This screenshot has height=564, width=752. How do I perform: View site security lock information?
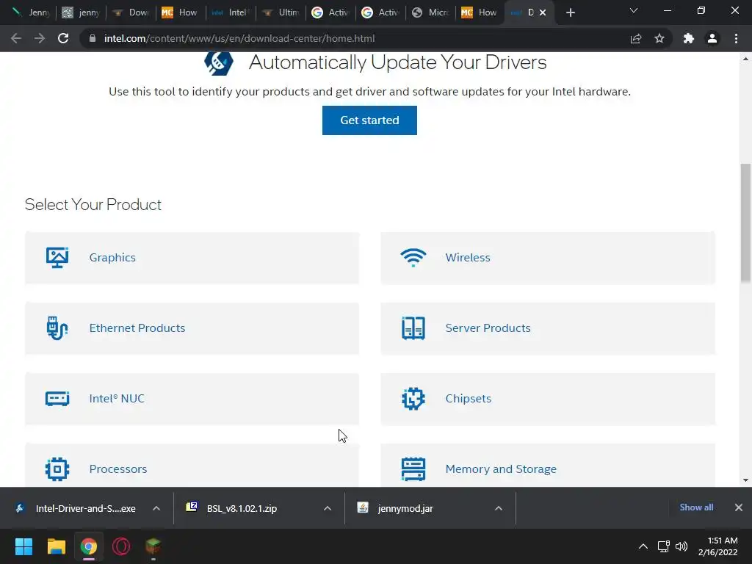click(92, 38)
